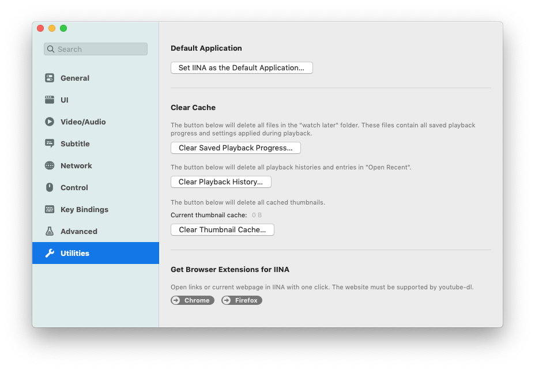Set IINA as the Default Application
Viewport: 535px width, 370px height.
(x=242, y=67)
